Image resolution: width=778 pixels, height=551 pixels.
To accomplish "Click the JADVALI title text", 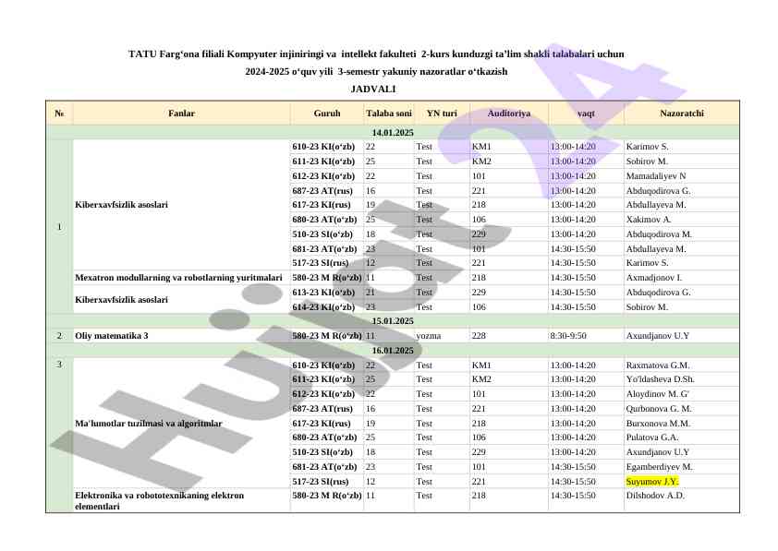I will click(373, 90).
